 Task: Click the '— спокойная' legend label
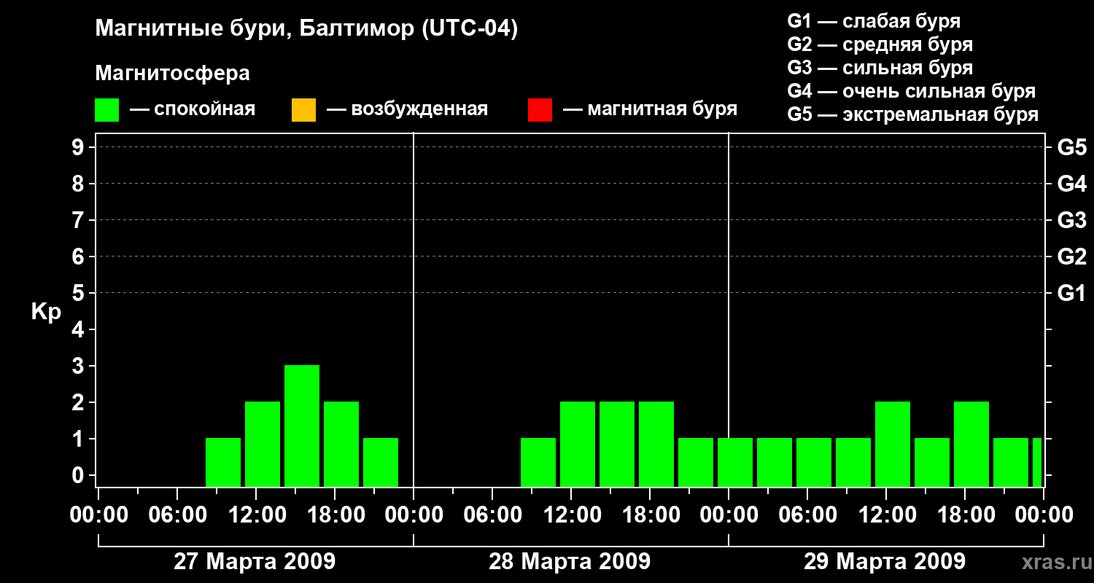pyautogui.click(x=193, y=109)
